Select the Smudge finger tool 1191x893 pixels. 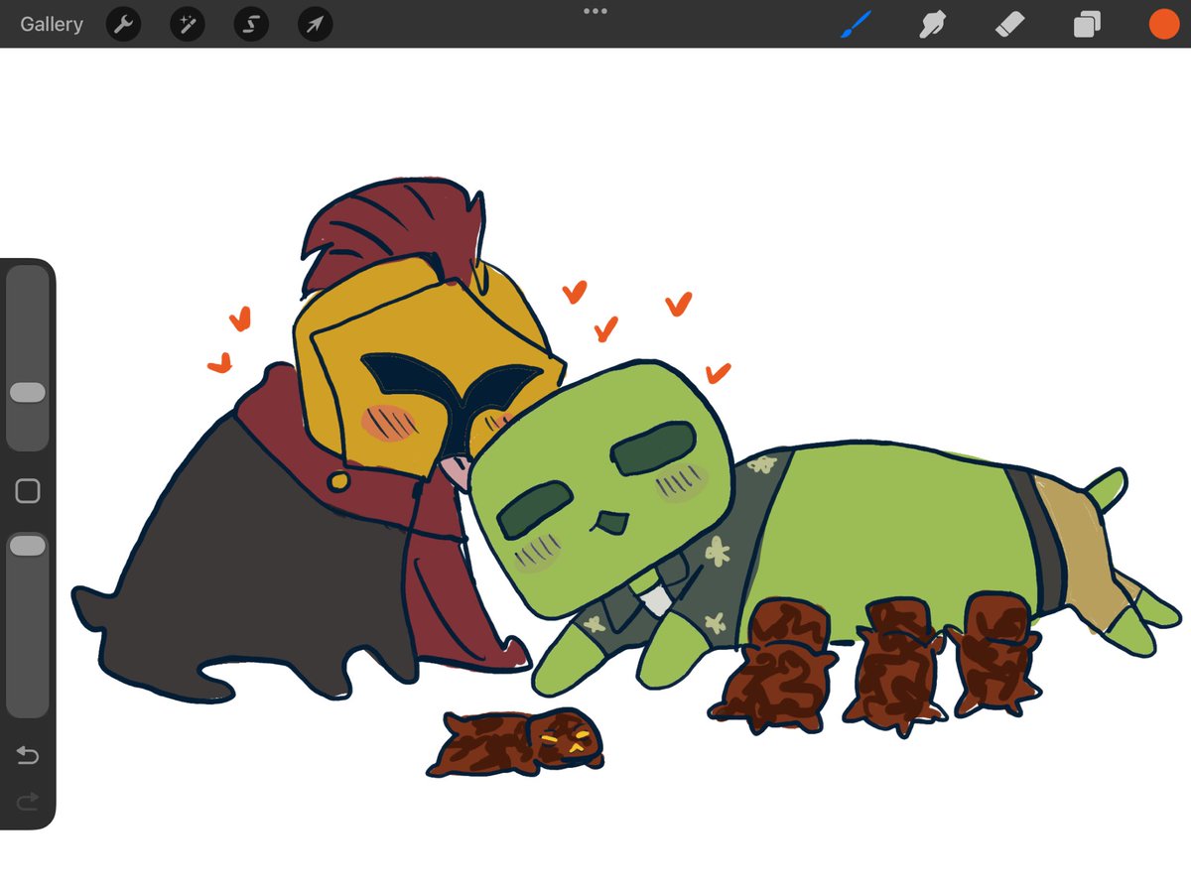point(933,24)
